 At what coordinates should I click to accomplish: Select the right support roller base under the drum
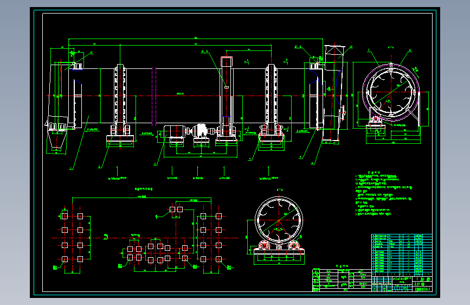point(271,138)
